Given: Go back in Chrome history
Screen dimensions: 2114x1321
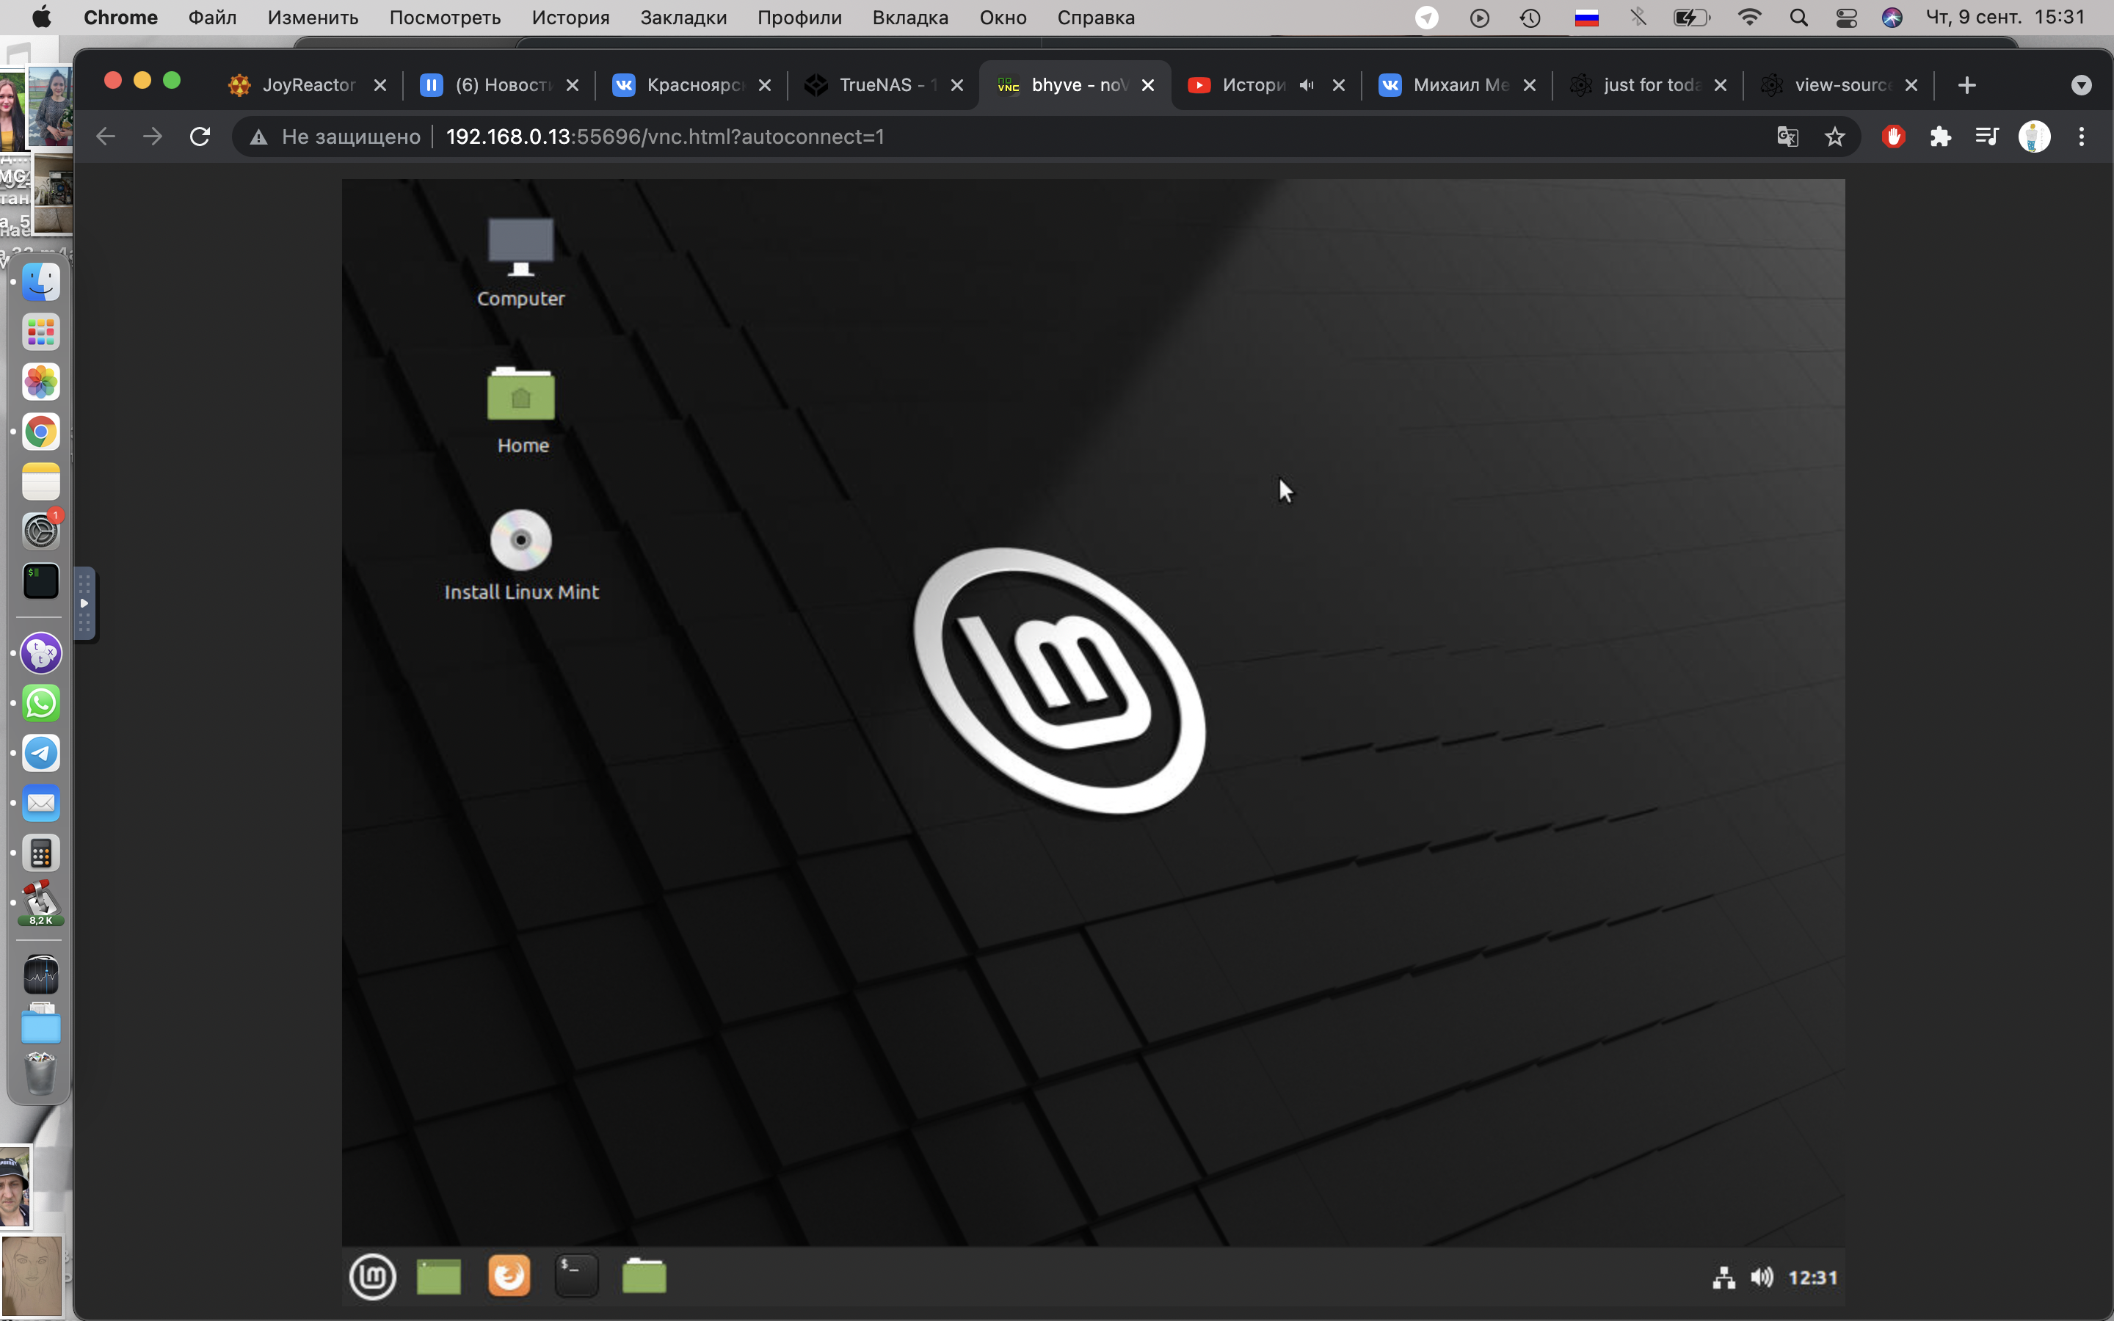Looking at the screenshot, I should (x=106, y=137).
